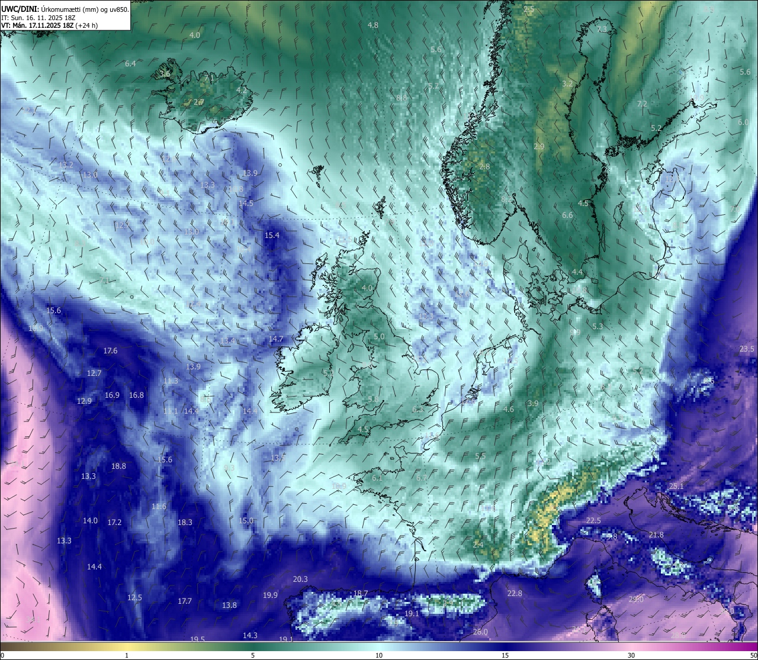Click the 21.8 value over Italy
This screenshot has width=758, height=660.
pos(656,535)
